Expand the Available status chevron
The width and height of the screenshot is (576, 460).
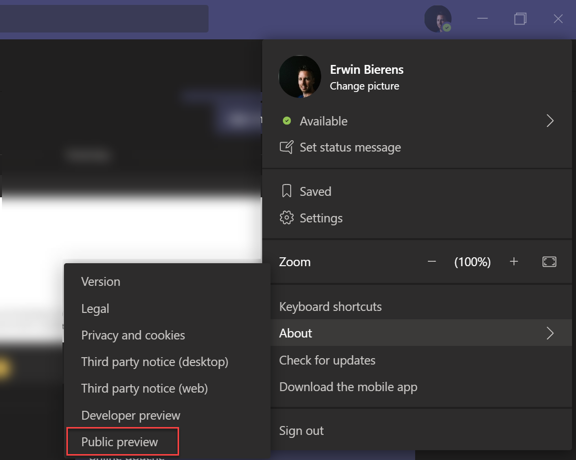pos(550,121)
